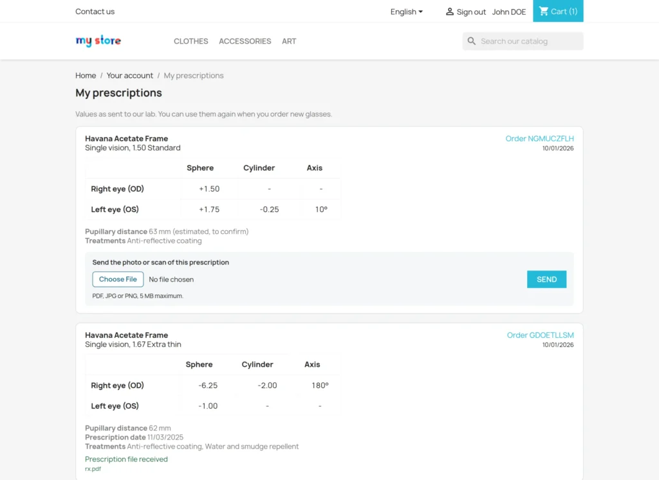This screenshot has width=659, height=480.
Task: Open Order NGMUCZFLH link
Action: pos(540,138)
